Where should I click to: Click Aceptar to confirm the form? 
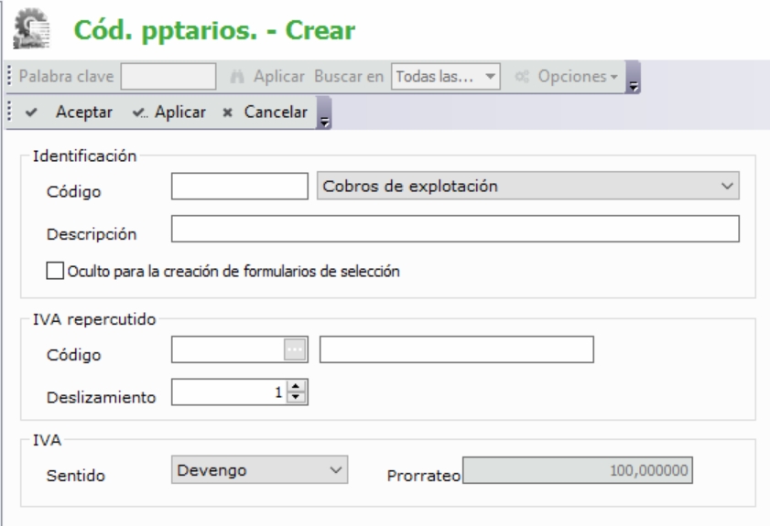75,113
